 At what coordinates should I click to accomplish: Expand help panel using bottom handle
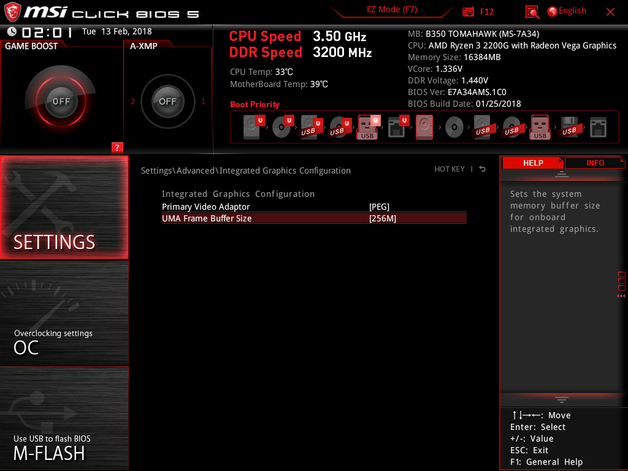pos(561,400)
